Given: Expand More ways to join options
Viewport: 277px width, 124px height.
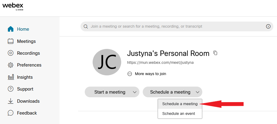Looking at the screenshot, I should (147, 74).
